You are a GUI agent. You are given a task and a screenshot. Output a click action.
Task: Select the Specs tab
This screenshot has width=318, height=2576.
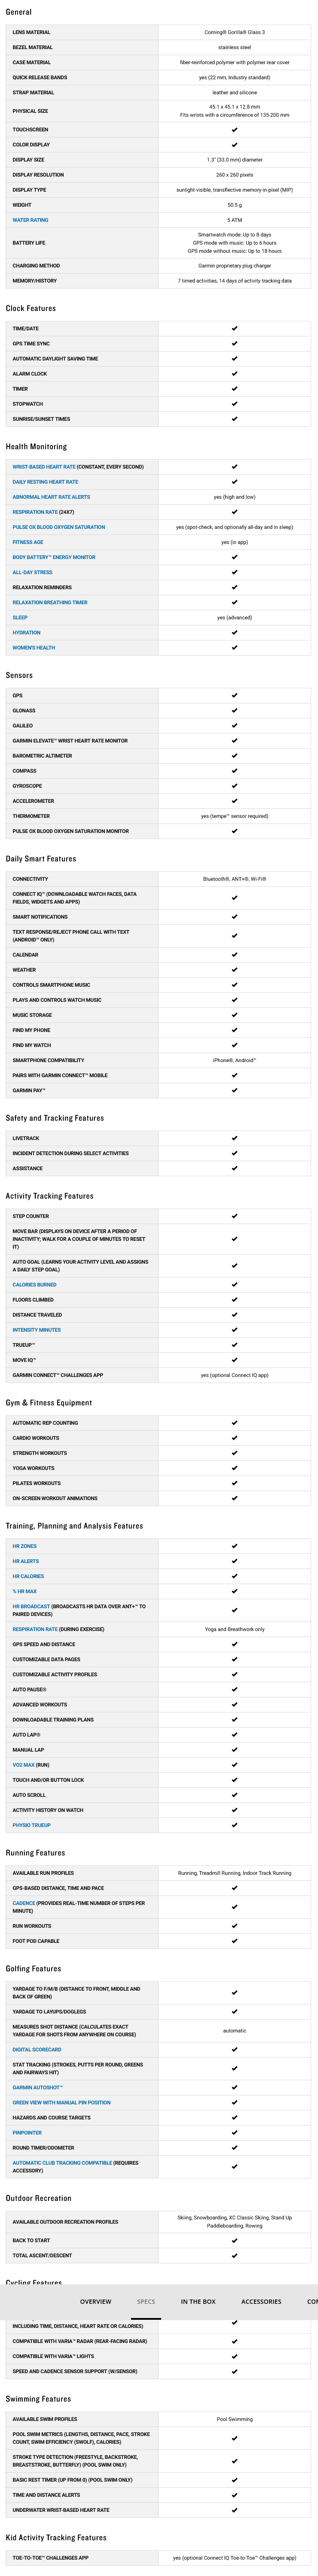click(146, 2302)
